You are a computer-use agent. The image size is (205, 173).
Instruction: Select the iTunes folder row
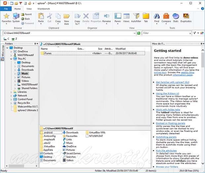pos(93,53)
